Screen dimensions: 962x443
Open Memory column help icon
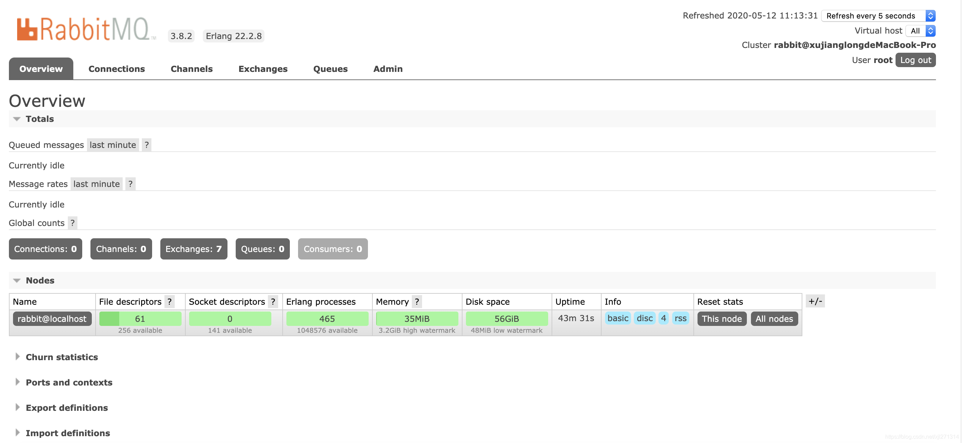point(417,302)
